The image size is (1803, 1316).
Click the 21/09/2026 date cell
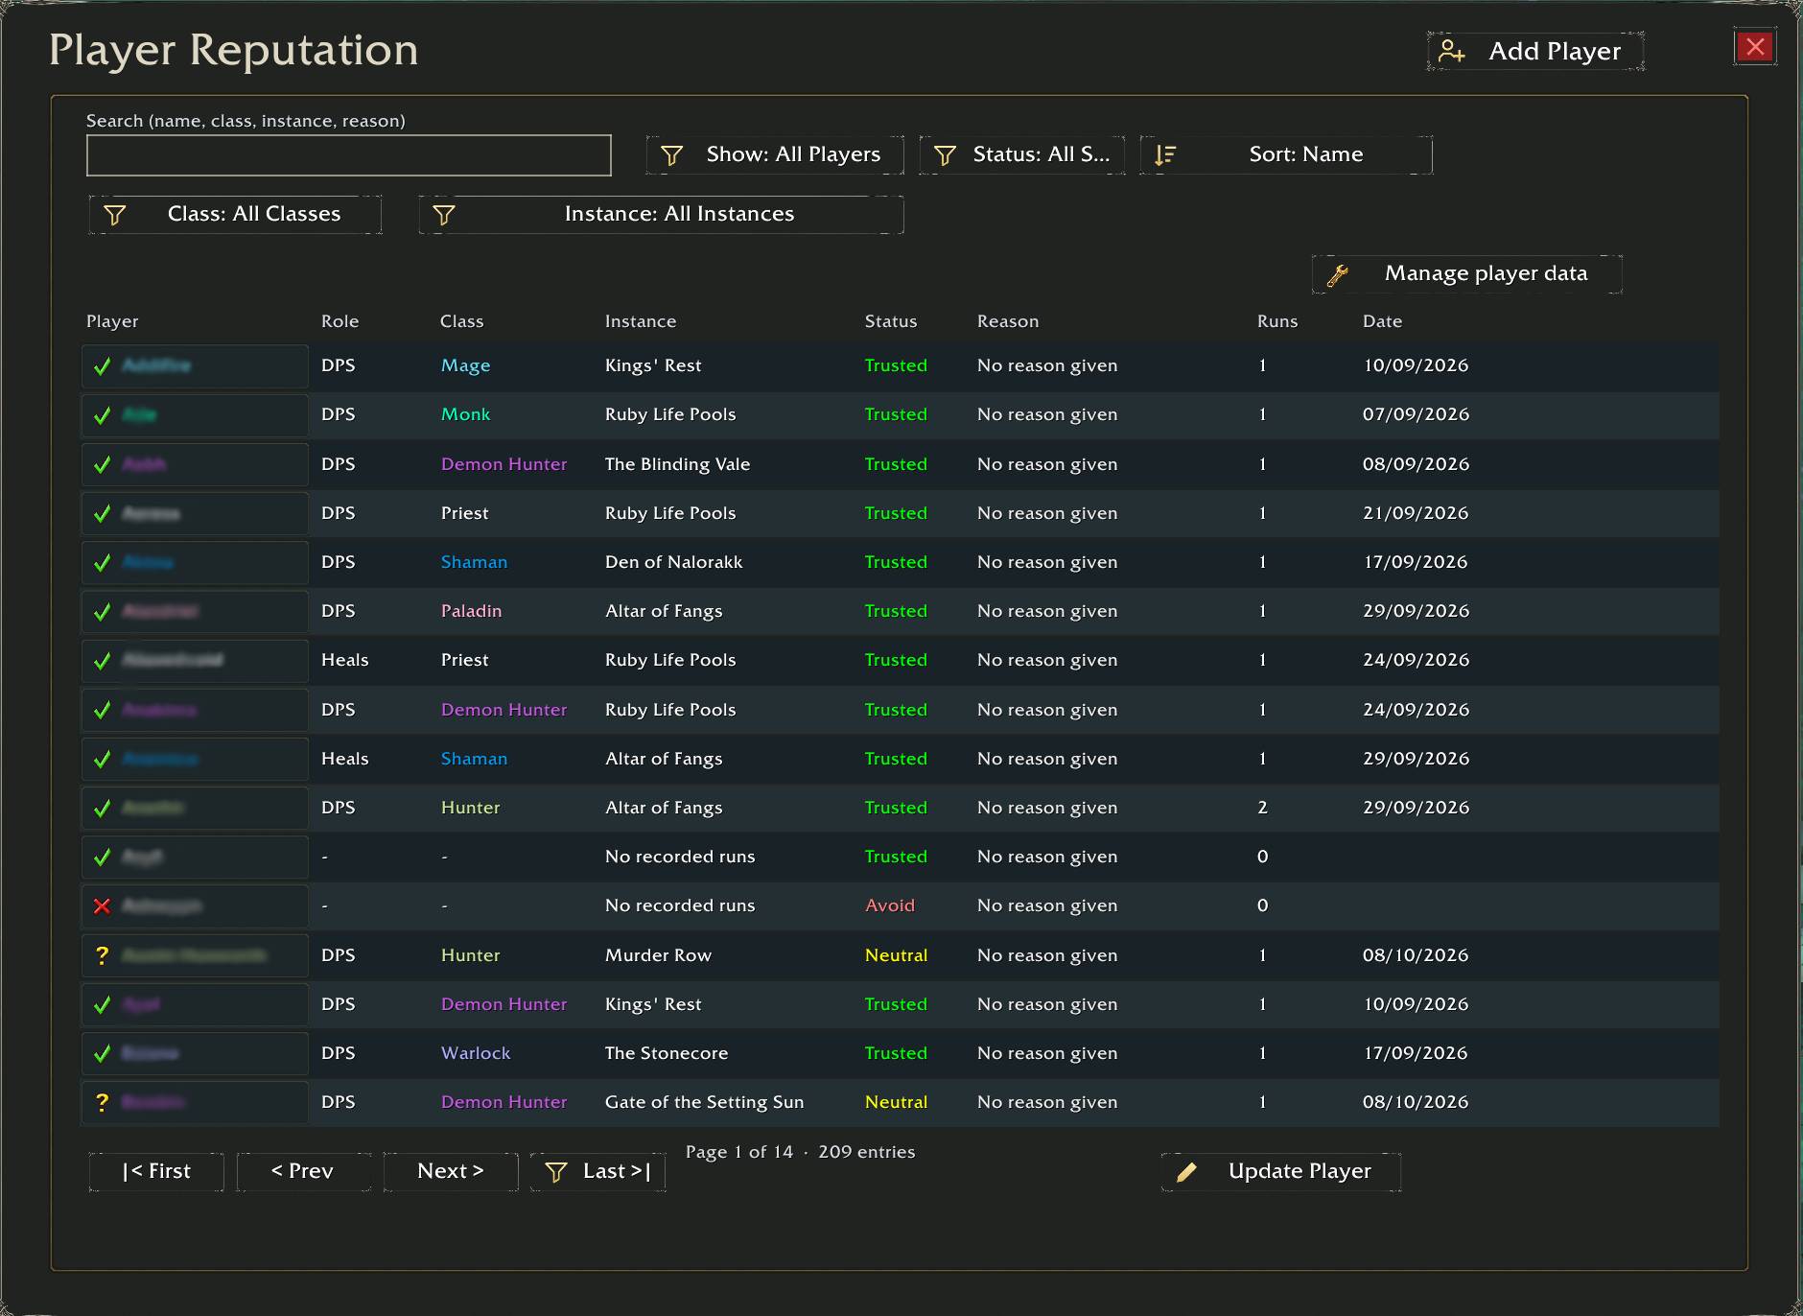(x=1416, y=513)
